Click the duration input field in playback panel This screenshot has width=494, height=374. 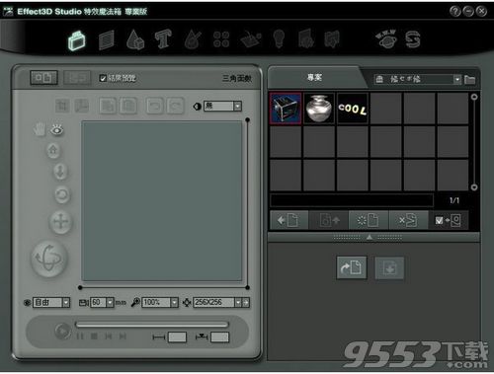[177, 337]
